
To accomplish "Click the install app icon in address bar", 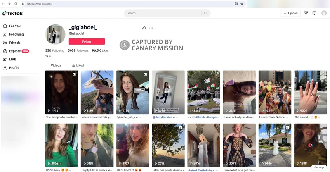I will click(x=236, y=4).
